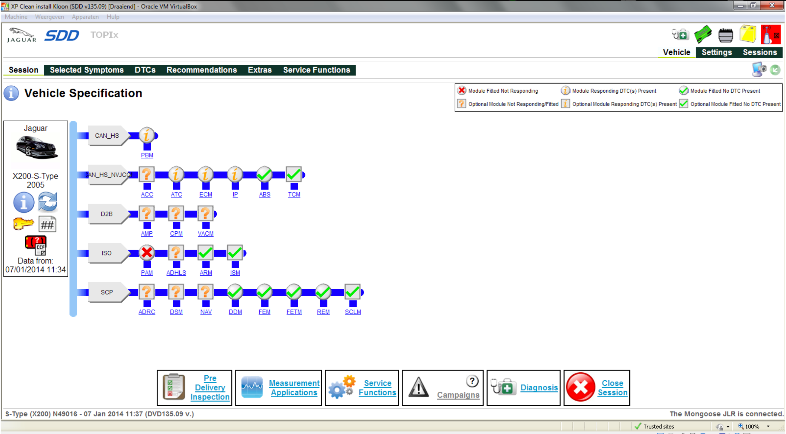Screen dimensions: 786x434
Task: Click the ## hash document icon
Action: coord(47,225)
